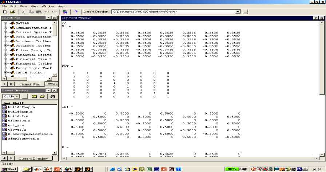Open the Web menu
326x172 pixels.
34,6
